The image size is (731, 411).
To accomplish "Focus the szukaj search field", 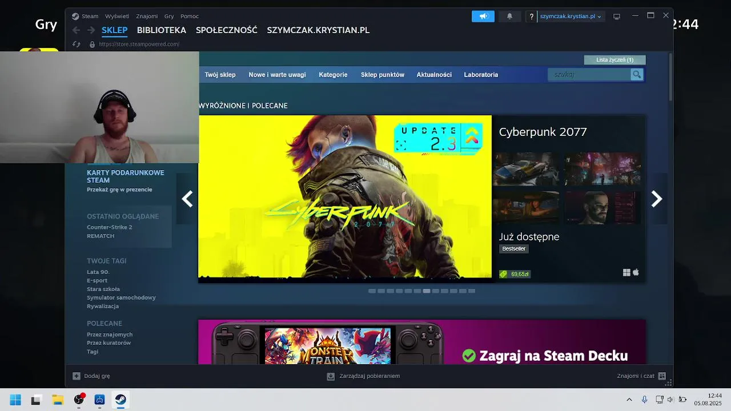I will [589, 74].
